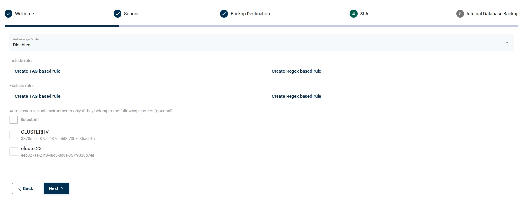The height and width of the screenshot is (207, 525).
Task: Tick the Select All checkbox
Action: [14, 120]
